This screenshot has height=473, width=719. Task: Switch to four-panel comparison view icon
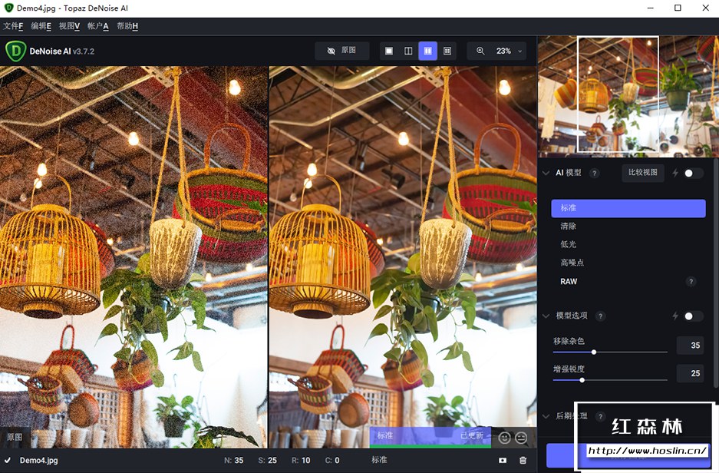[447, 51]
